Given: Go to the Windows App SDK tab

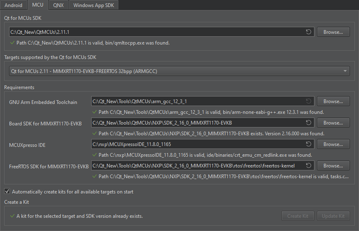Looking at the screenshot, I should [x=93, y=5].
